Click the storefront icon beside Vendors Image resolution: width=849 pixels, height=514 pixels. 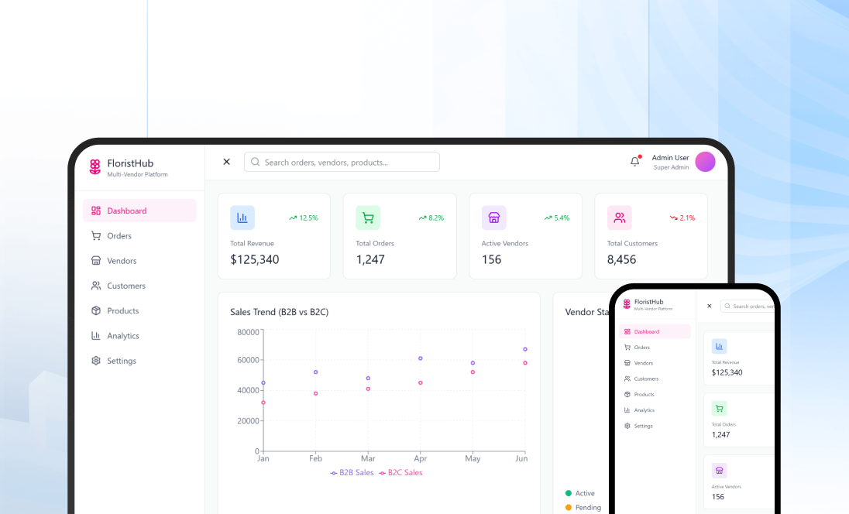point(95,260)
